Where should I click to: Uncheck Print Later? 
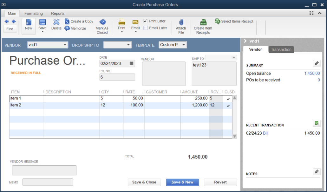pos(145,21)
